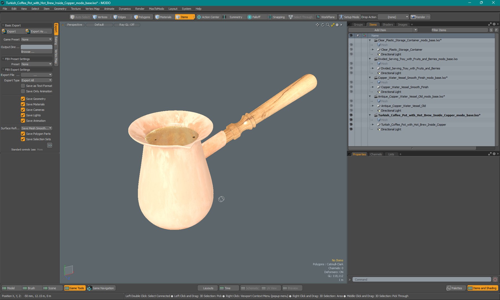
Task: Collapse the Divided_Serving_Tray scene file
Action: [x=370, y=59]
